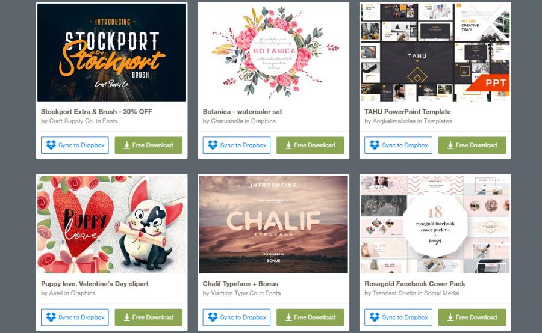
Task: Open the Chalif typeface preview image
Action: (x=273, y=224)
